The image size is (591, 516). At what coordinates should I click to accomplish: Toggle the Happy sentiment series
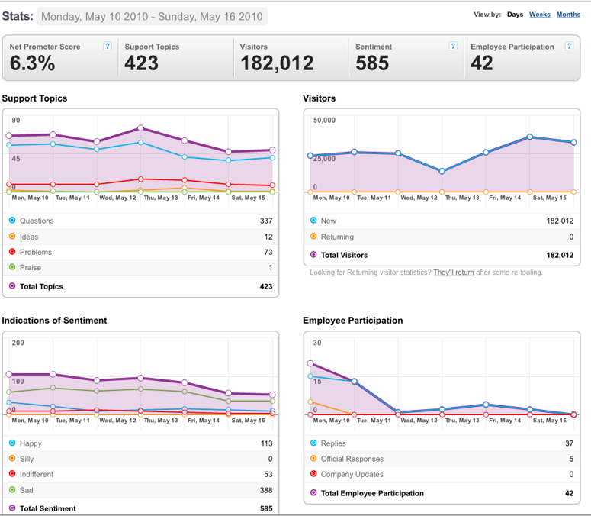point(140,443)
